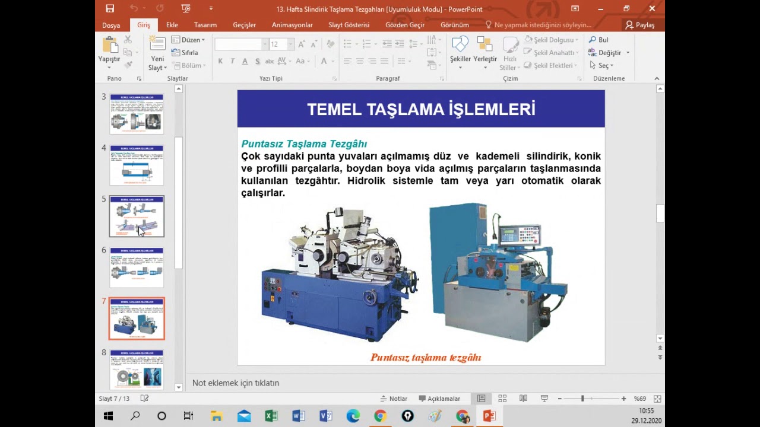
Task: Switch to the Ekle tab
Action: coord(172,25)
